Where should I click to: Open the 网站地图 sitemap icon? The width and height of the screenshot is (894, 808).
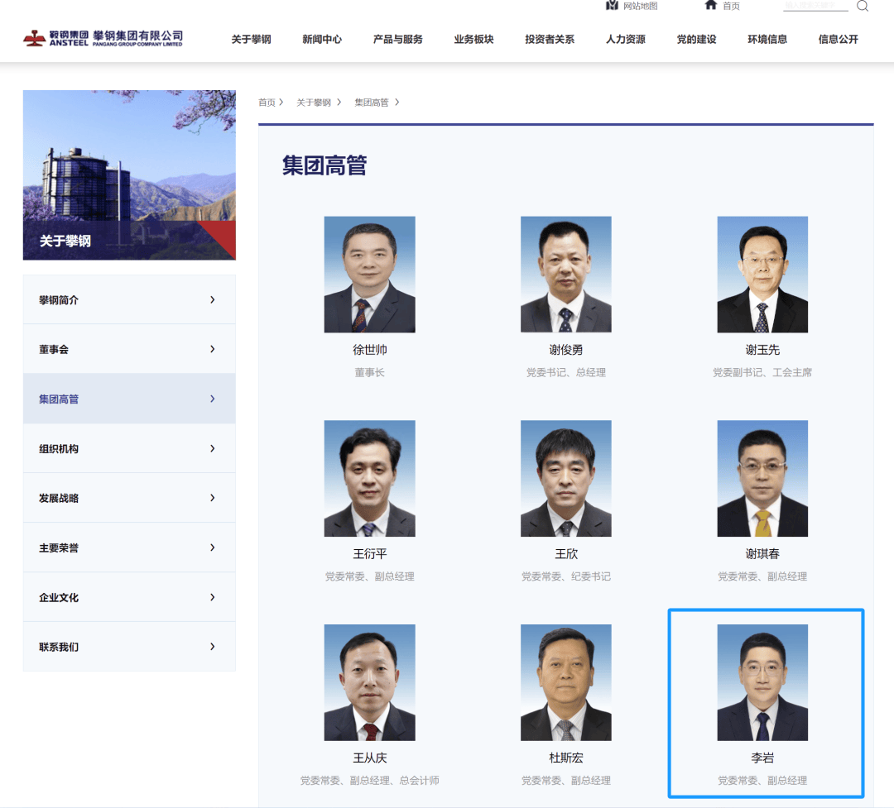[x=613, y=6]
